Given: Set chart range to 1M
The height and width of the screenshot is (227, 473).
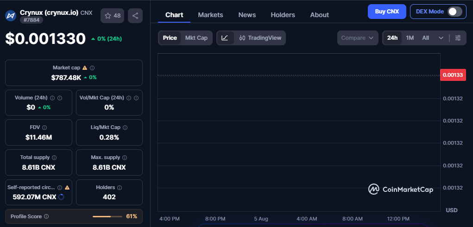Looking at the screenshot, I should (x=410, y=38).
